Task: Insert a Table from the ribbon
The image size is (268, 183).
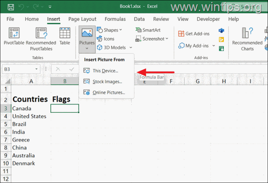Action: click(65, 34)
